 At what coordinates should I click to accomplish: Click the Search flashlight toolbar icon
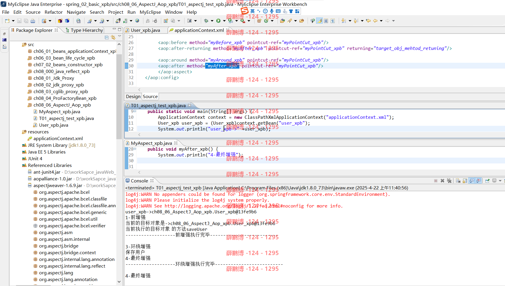pyautogui.click(x=290, y=21)
